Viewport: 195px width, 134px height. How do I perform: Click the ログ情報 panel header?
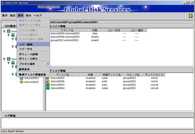[97, 116]
